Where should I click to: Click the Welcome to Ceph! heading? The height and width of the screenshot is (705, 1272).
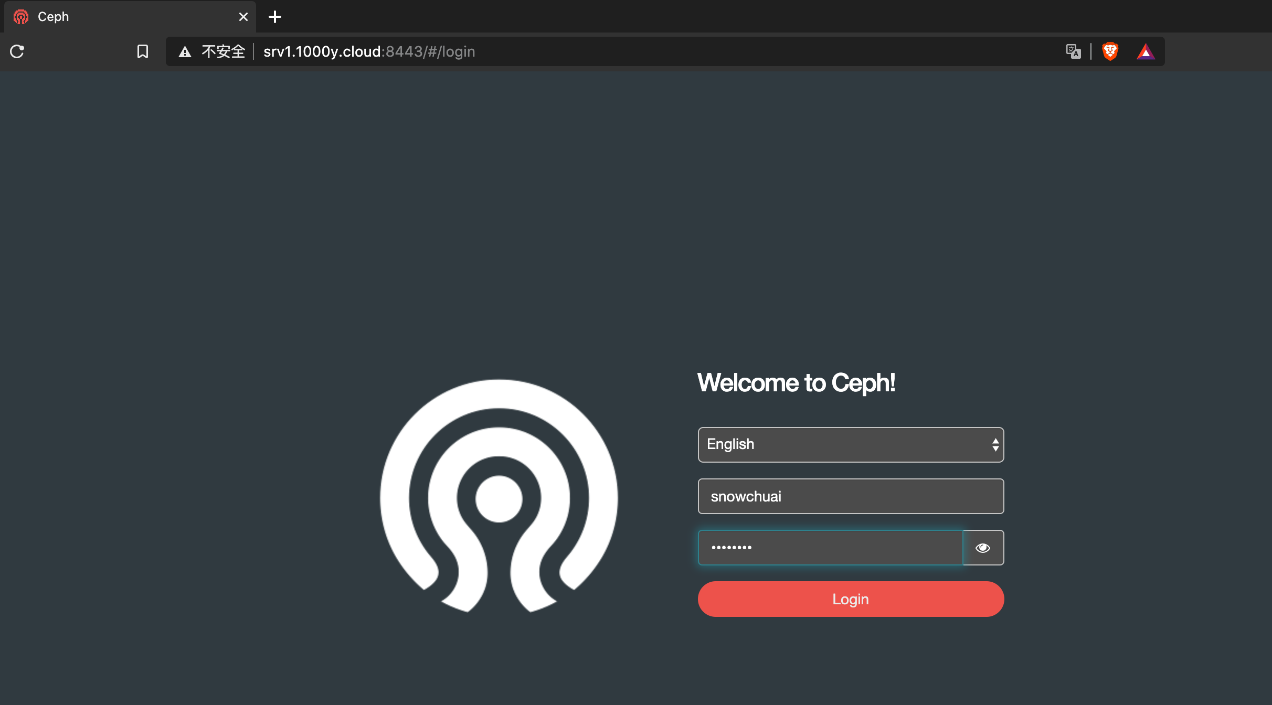[796, 383]
